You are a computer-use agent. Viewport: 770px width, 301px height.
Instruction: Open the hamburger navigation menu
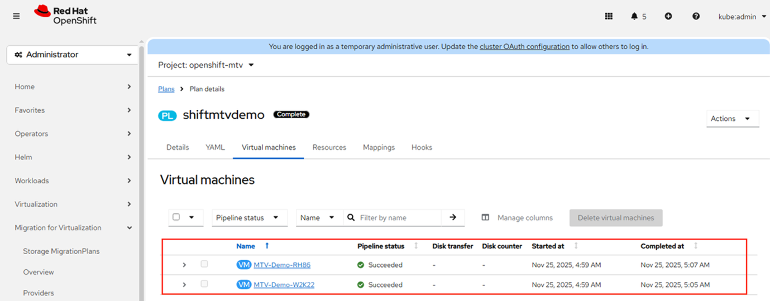pyautogui.click(x=16, y=16)
